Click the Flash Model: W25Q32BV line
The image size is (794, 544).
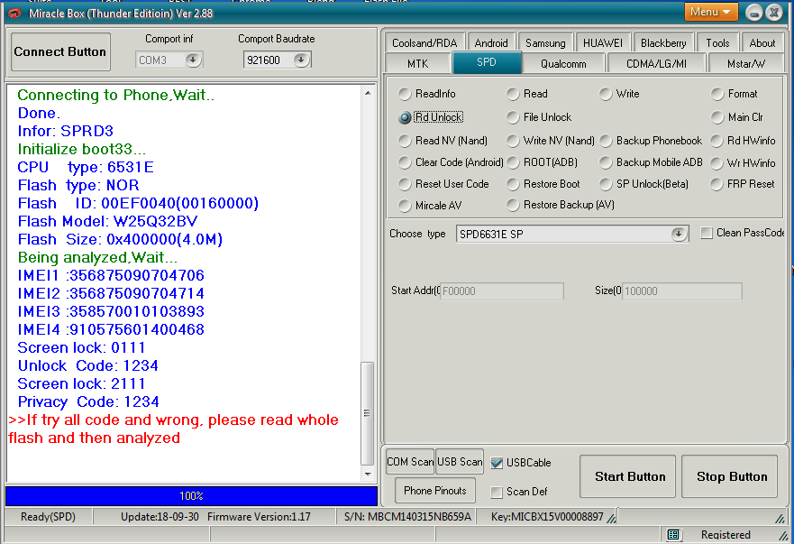107,221
